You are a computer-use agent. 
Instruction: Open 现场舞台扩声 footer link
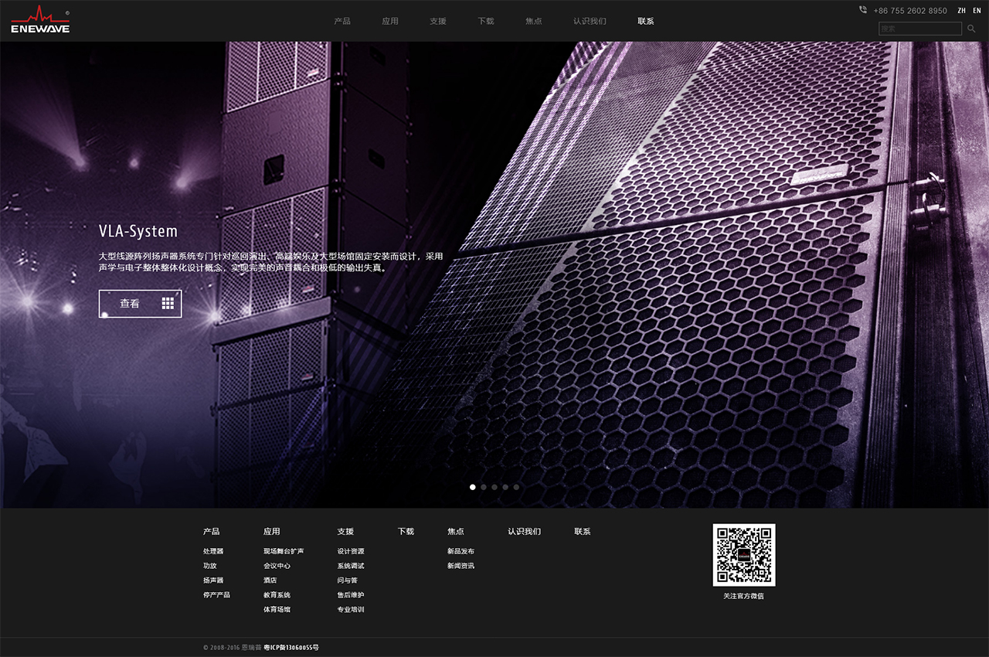[x=284, y=551]
